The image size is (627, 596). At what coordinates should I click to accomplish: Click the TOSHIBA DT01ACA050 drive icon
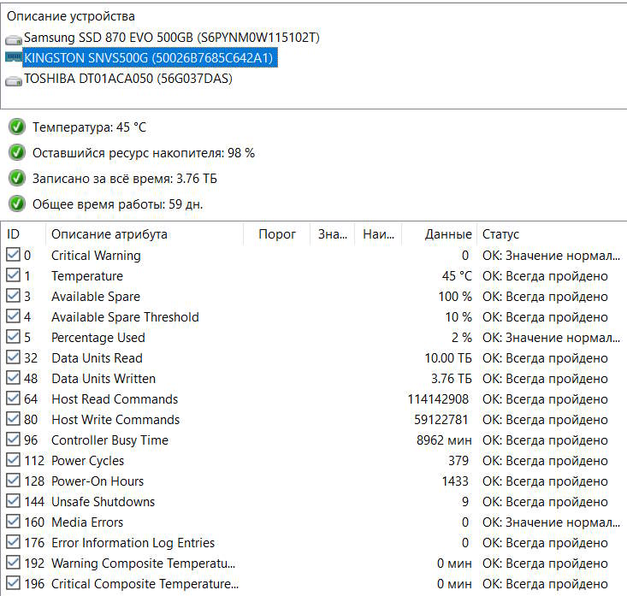pyautogui.click(x=14, y=81)
